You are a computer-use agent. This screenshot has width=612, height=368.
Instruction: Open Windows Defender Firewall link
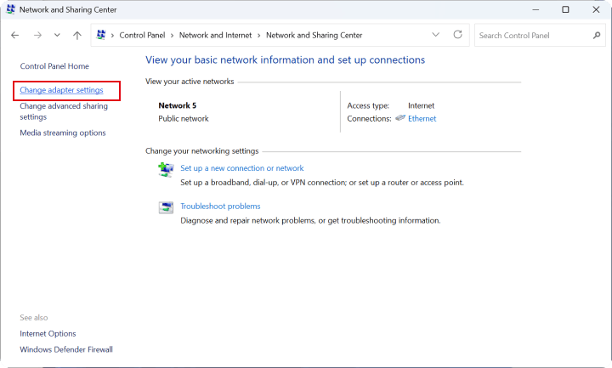[66, 349]
